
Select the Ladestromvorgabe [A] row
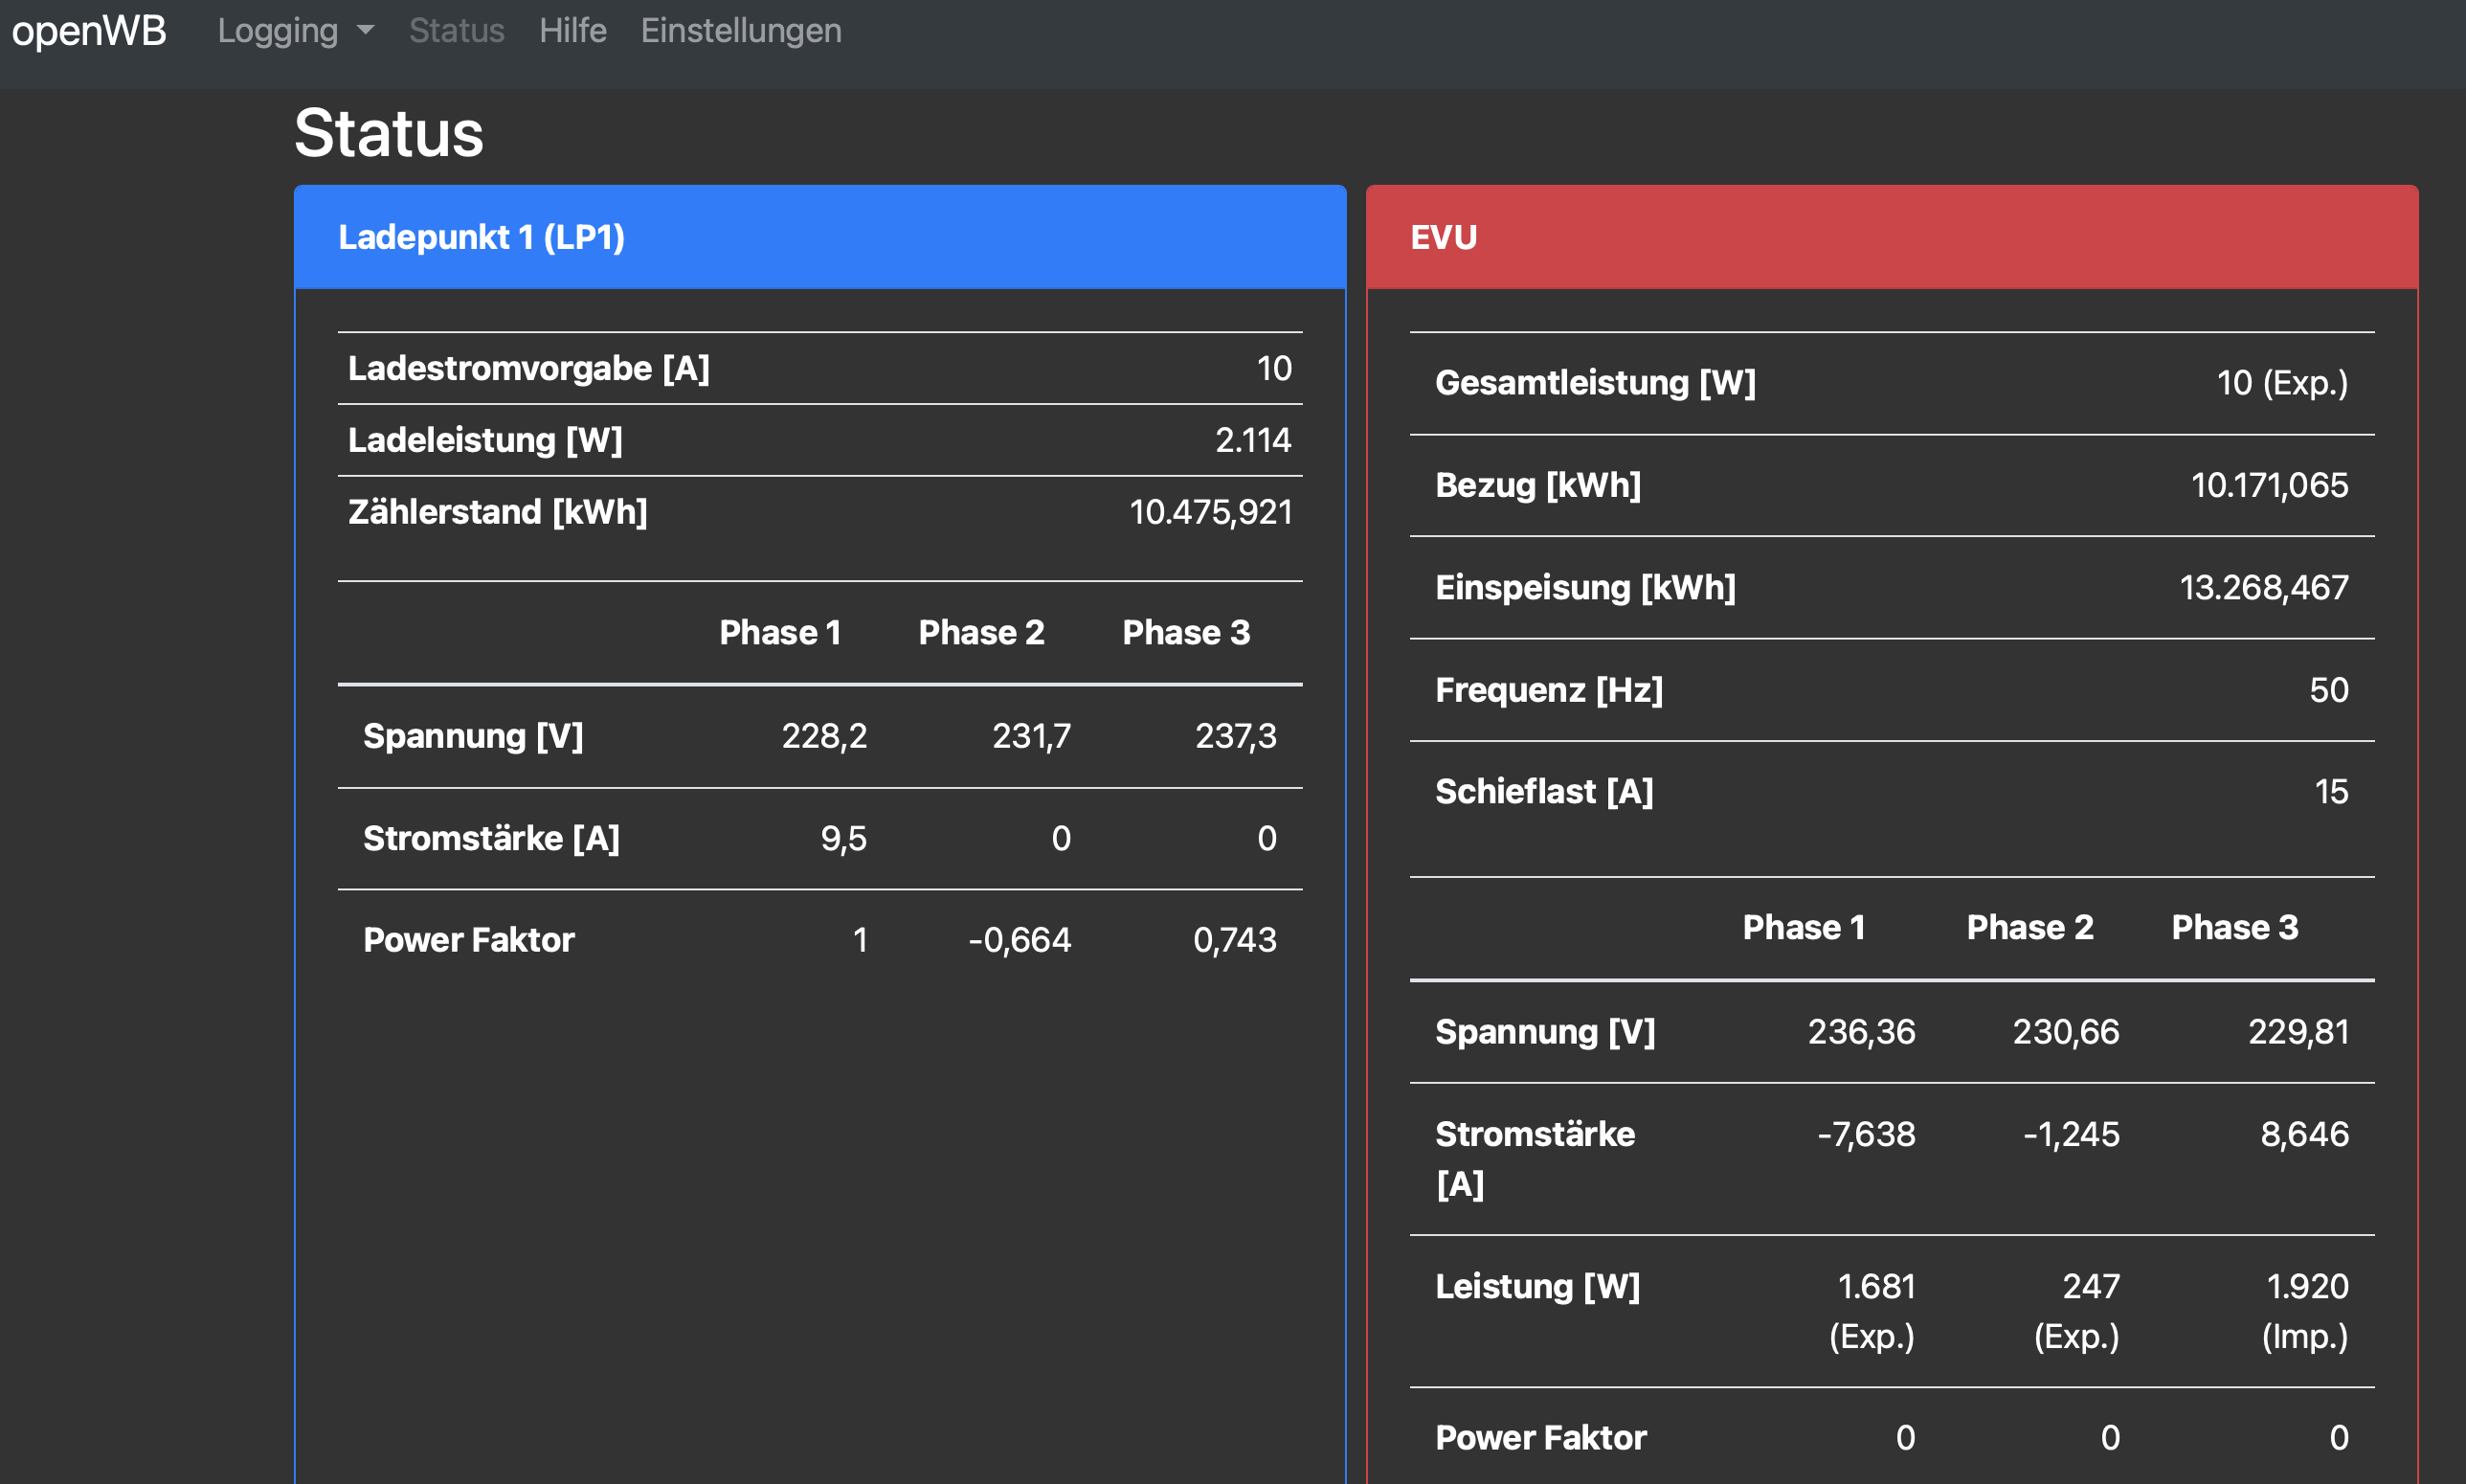click(527, 368)
